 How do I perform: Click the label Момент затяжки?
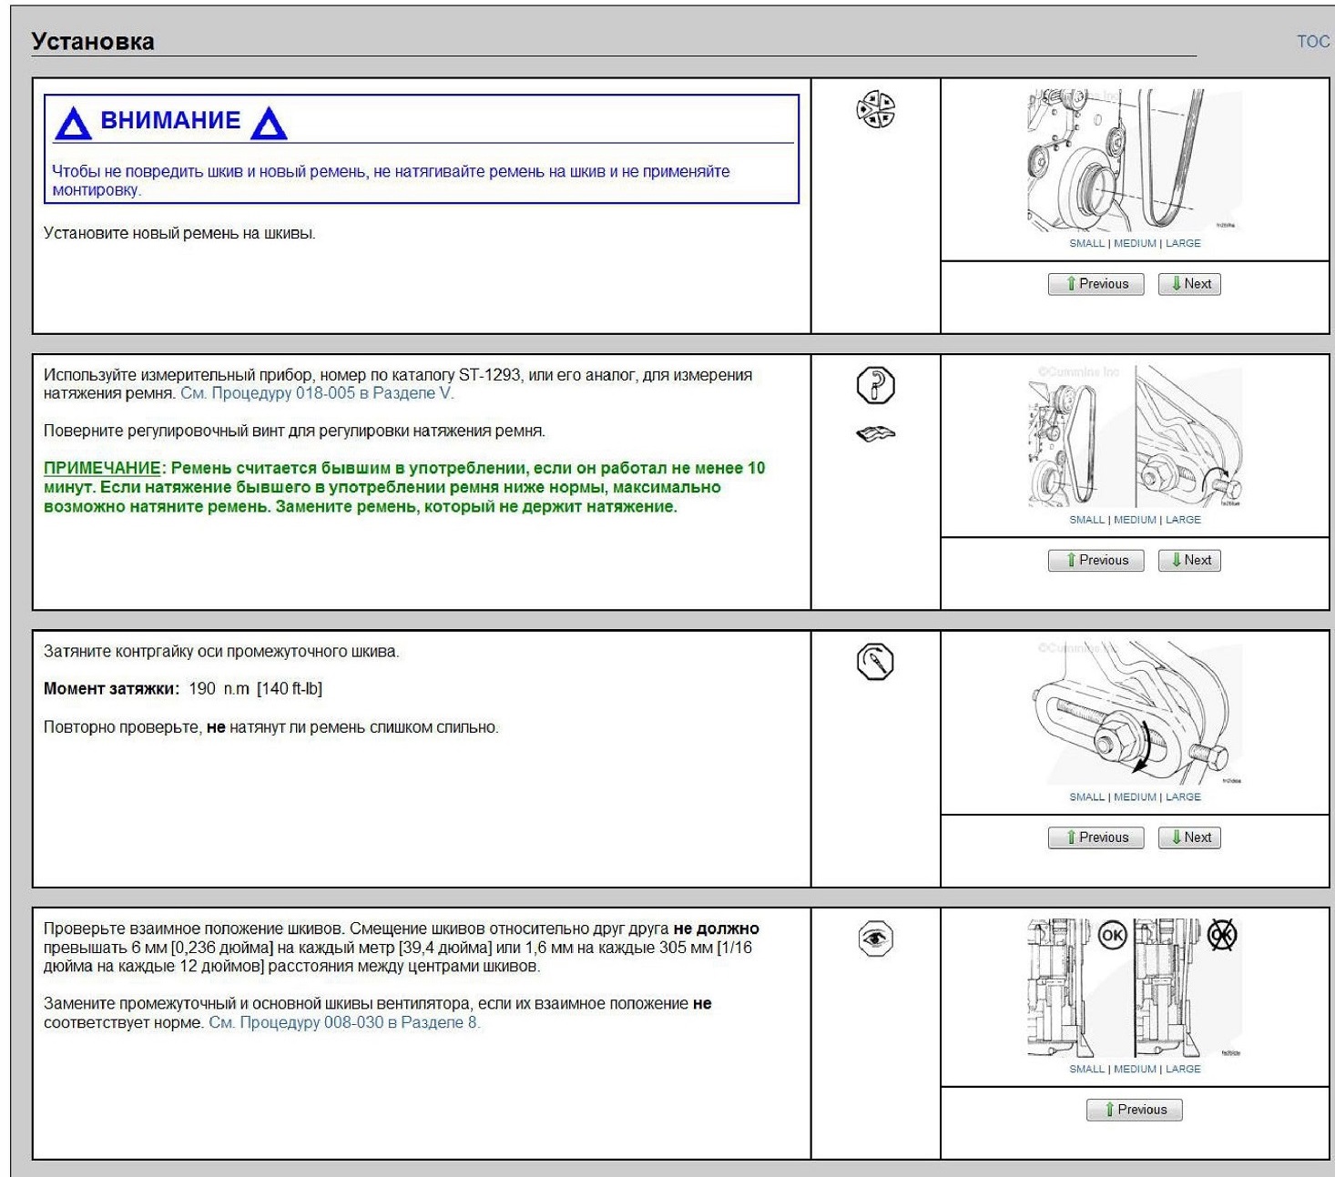coord(111,689)
